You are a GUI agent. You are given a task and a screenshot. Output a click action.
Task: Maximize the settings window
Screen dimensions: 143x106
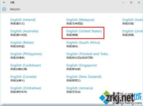pyautogui.click(x=131, y=3)
